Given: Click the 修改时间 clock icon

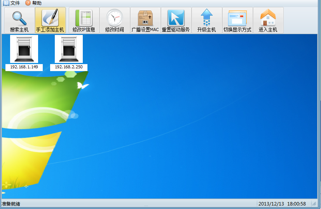Looking at the screenshot, I should click(x=115, y=18).
